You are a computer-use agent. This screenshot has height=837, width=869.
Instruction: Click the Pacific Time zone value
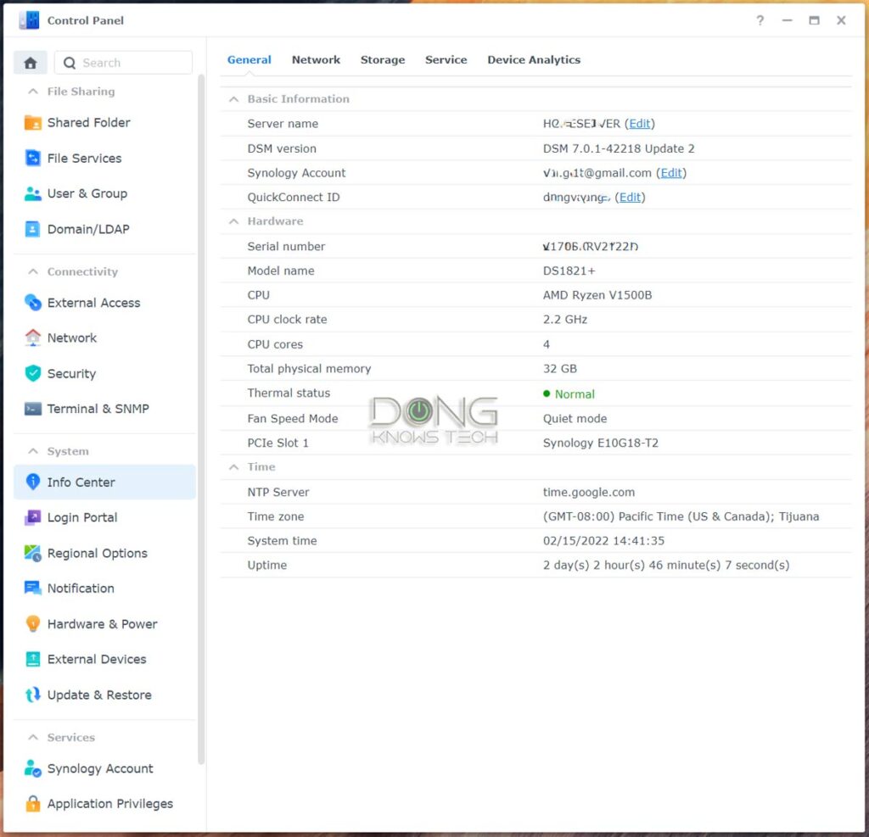(x=681, y=516)
